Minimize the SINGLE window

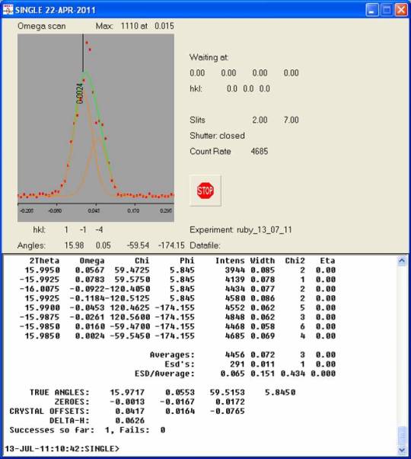coord(372,10)
